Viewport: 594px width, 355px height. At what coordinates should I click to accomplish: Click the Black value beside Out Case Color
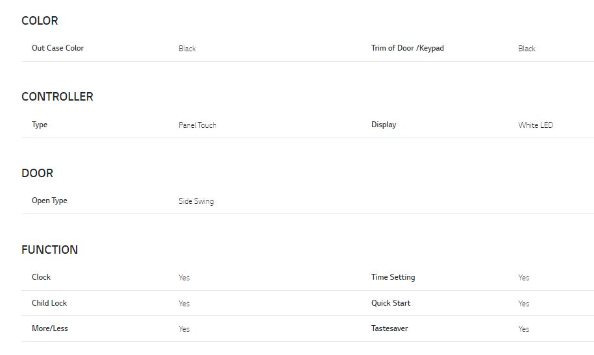click(x=187, y=49)
